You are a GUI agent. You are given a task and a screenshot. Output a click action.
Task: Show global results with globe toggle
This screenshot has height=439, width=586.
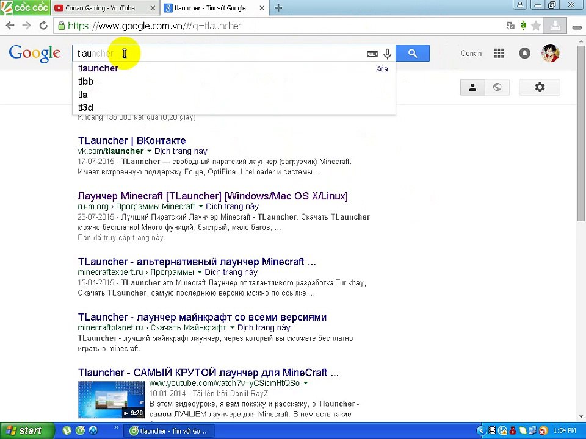[x=497, y=87]
